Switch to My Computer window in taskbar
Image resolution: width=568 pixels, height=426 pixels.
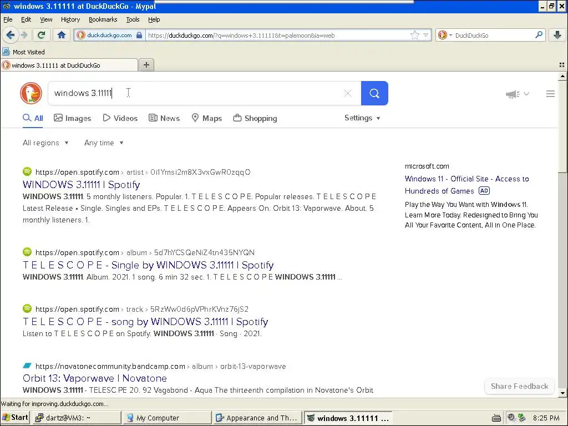coord(166,418)
